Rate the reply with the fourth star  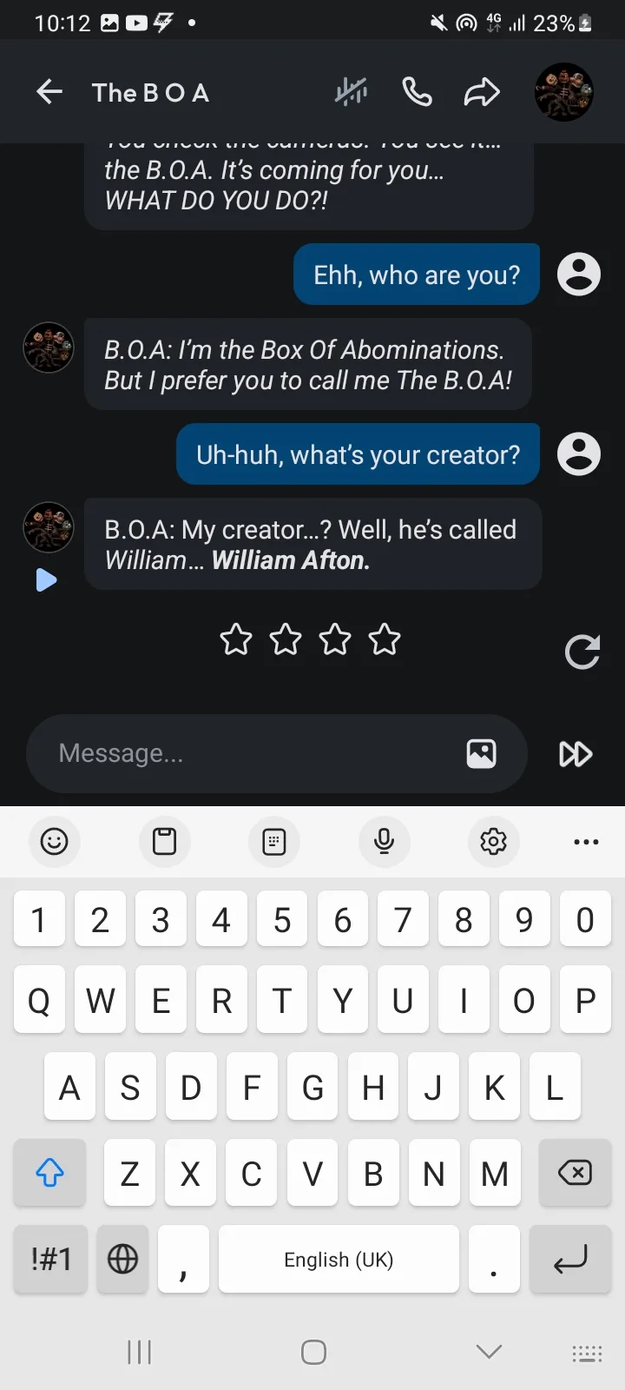coord(385,640)
